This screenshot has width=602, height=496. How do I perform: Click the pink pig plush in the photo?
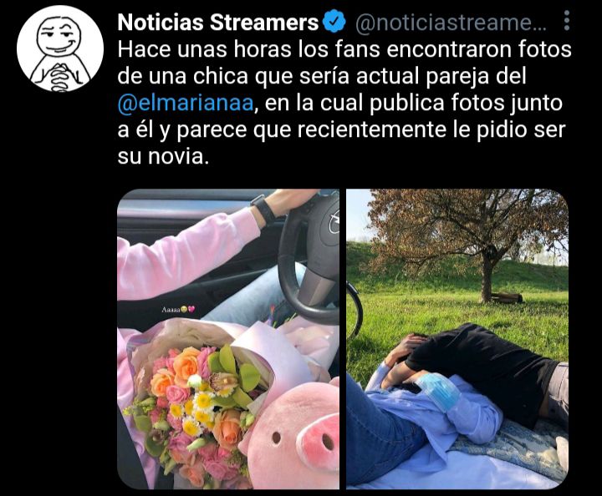coord(292,434)
